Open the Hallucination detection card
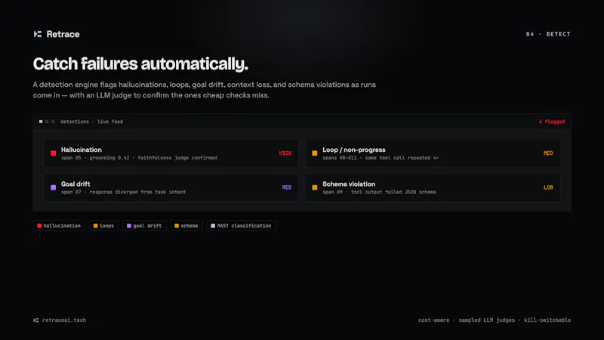This screenshot has width=604, height=340. point(171,153)
